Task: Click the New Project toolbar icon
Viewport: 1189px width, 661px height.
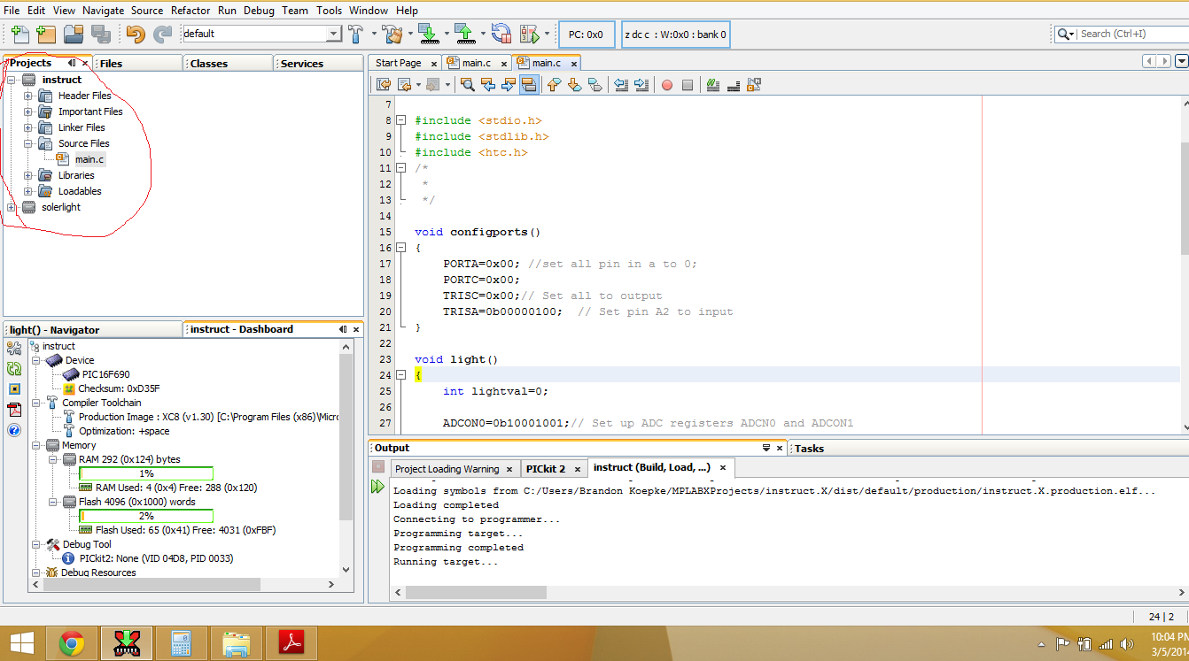Action: pyautogui.click(x=46, y=35)
